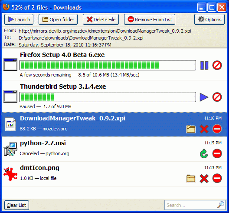
Task: Minimize the Downloads window
Action: (202, 7)
